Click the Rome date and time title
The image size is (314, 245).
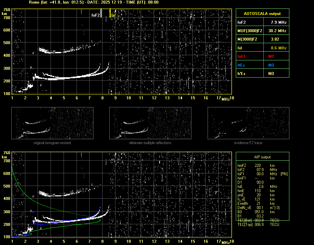(93, 2)
